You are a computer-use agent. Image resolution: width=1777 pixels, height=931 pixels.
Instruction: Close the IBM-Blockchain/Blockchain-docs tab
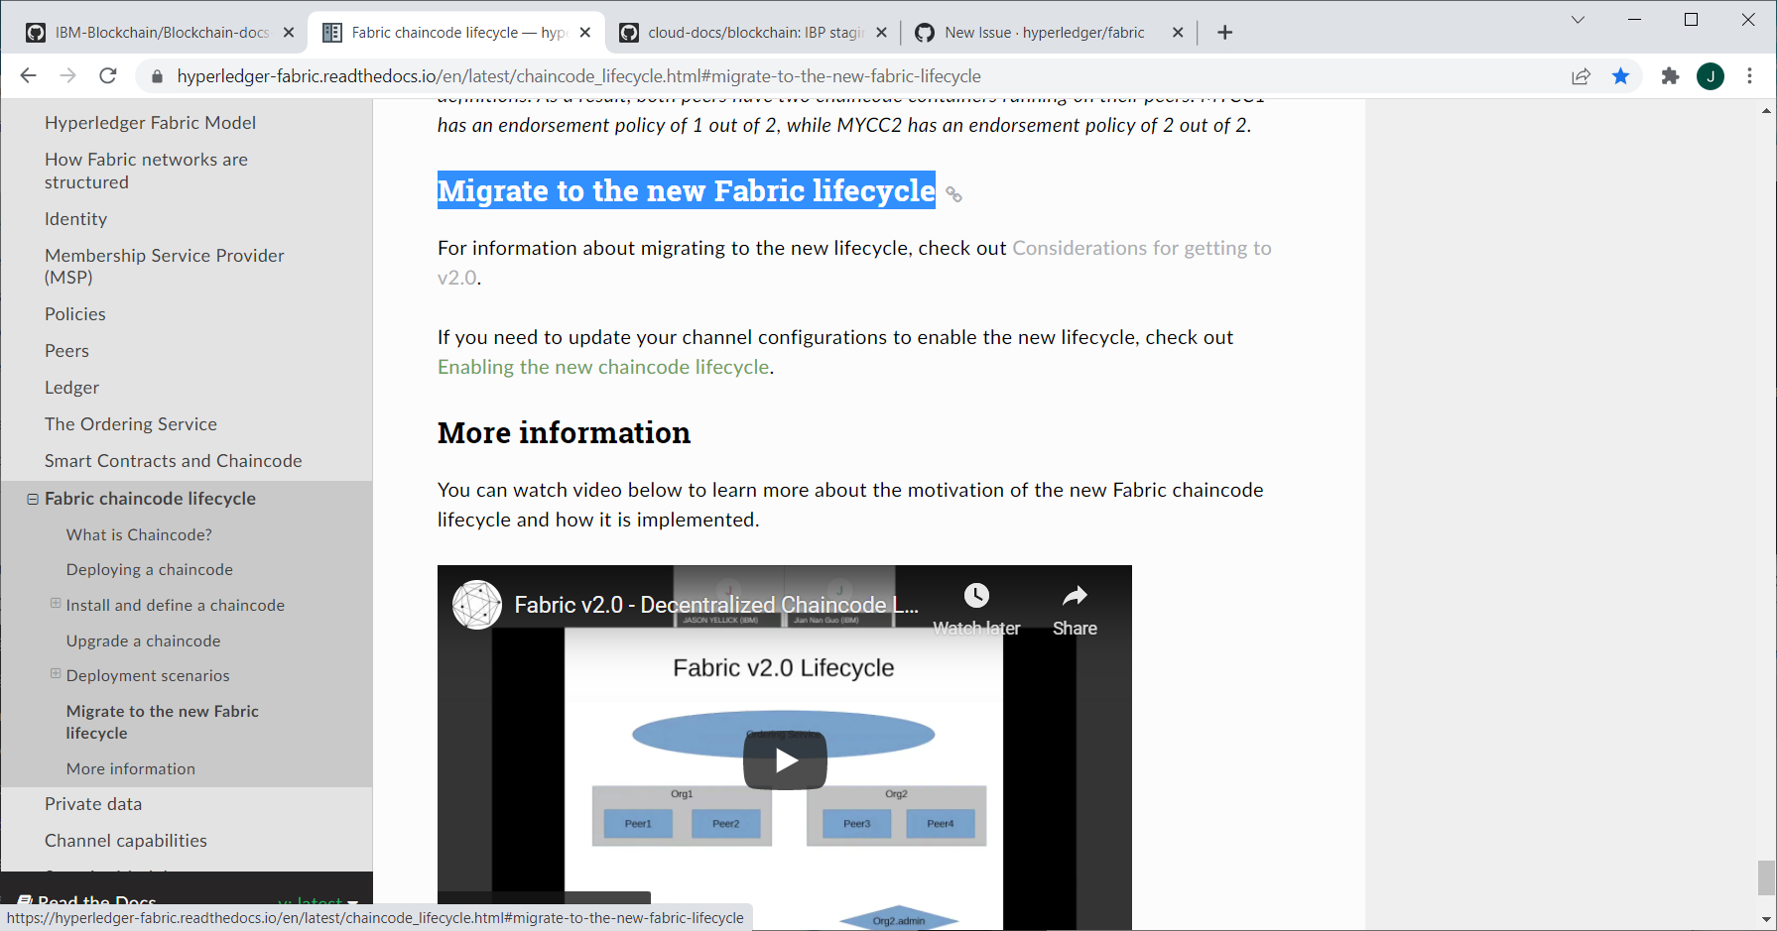[289, 33]
